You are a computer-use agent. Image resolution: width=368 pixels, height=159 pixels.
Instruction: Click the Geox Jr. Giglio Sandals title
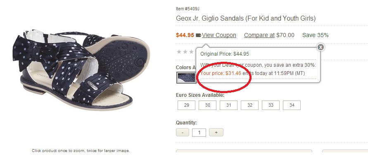[x=246, y=18]
